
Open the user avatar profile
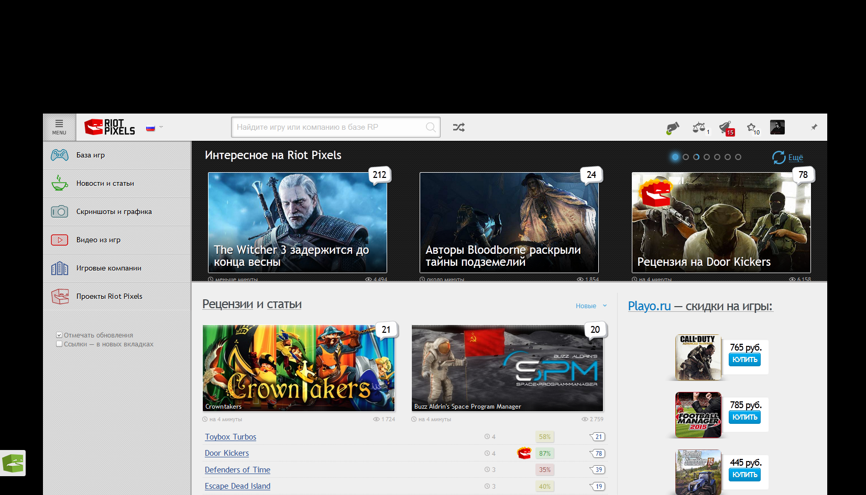pos(777,127)
